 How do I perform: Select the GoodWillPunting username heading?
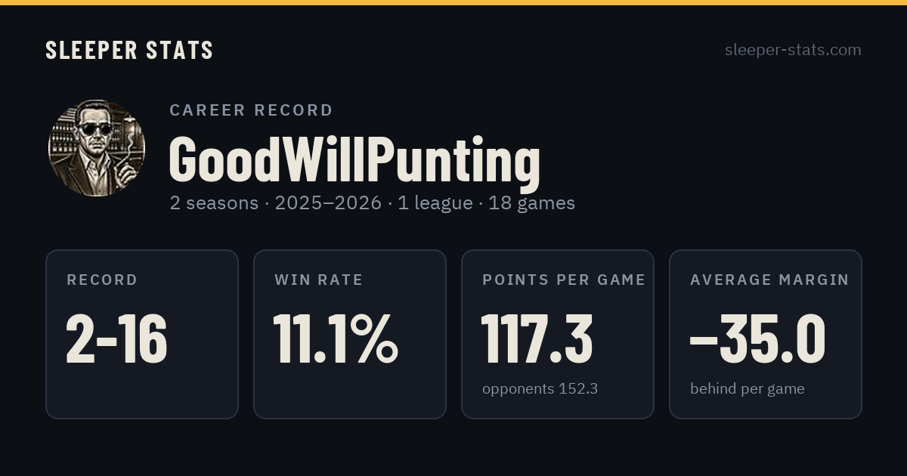(x=354, y=160)
